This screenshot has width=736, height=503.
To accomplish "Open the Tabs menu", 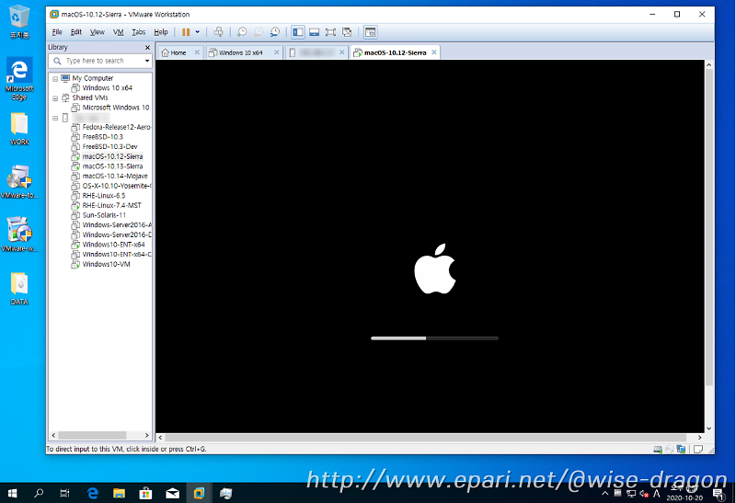I will (x=139, y=32).
